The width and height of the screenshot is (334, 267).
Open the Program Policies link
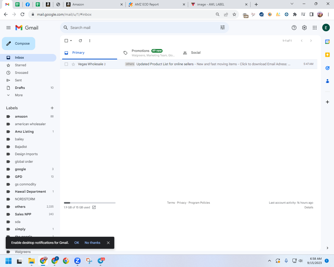[x=199, y=203]
